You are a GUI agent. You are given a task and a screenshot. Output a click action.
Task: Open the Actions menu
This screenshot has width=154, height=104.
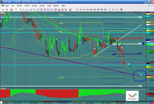pos(20,5)
